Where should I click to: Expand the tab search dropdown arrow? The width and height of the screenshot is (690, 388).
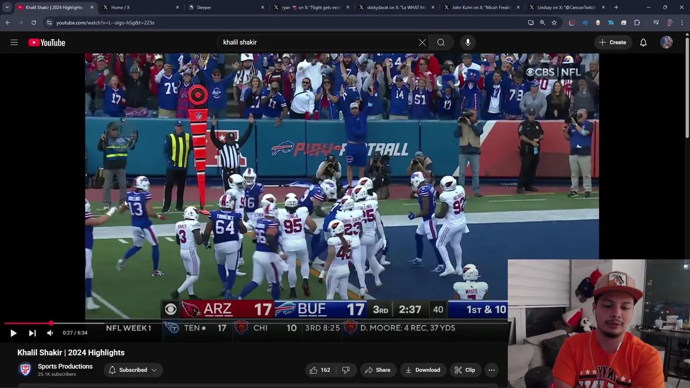point(7,8)
